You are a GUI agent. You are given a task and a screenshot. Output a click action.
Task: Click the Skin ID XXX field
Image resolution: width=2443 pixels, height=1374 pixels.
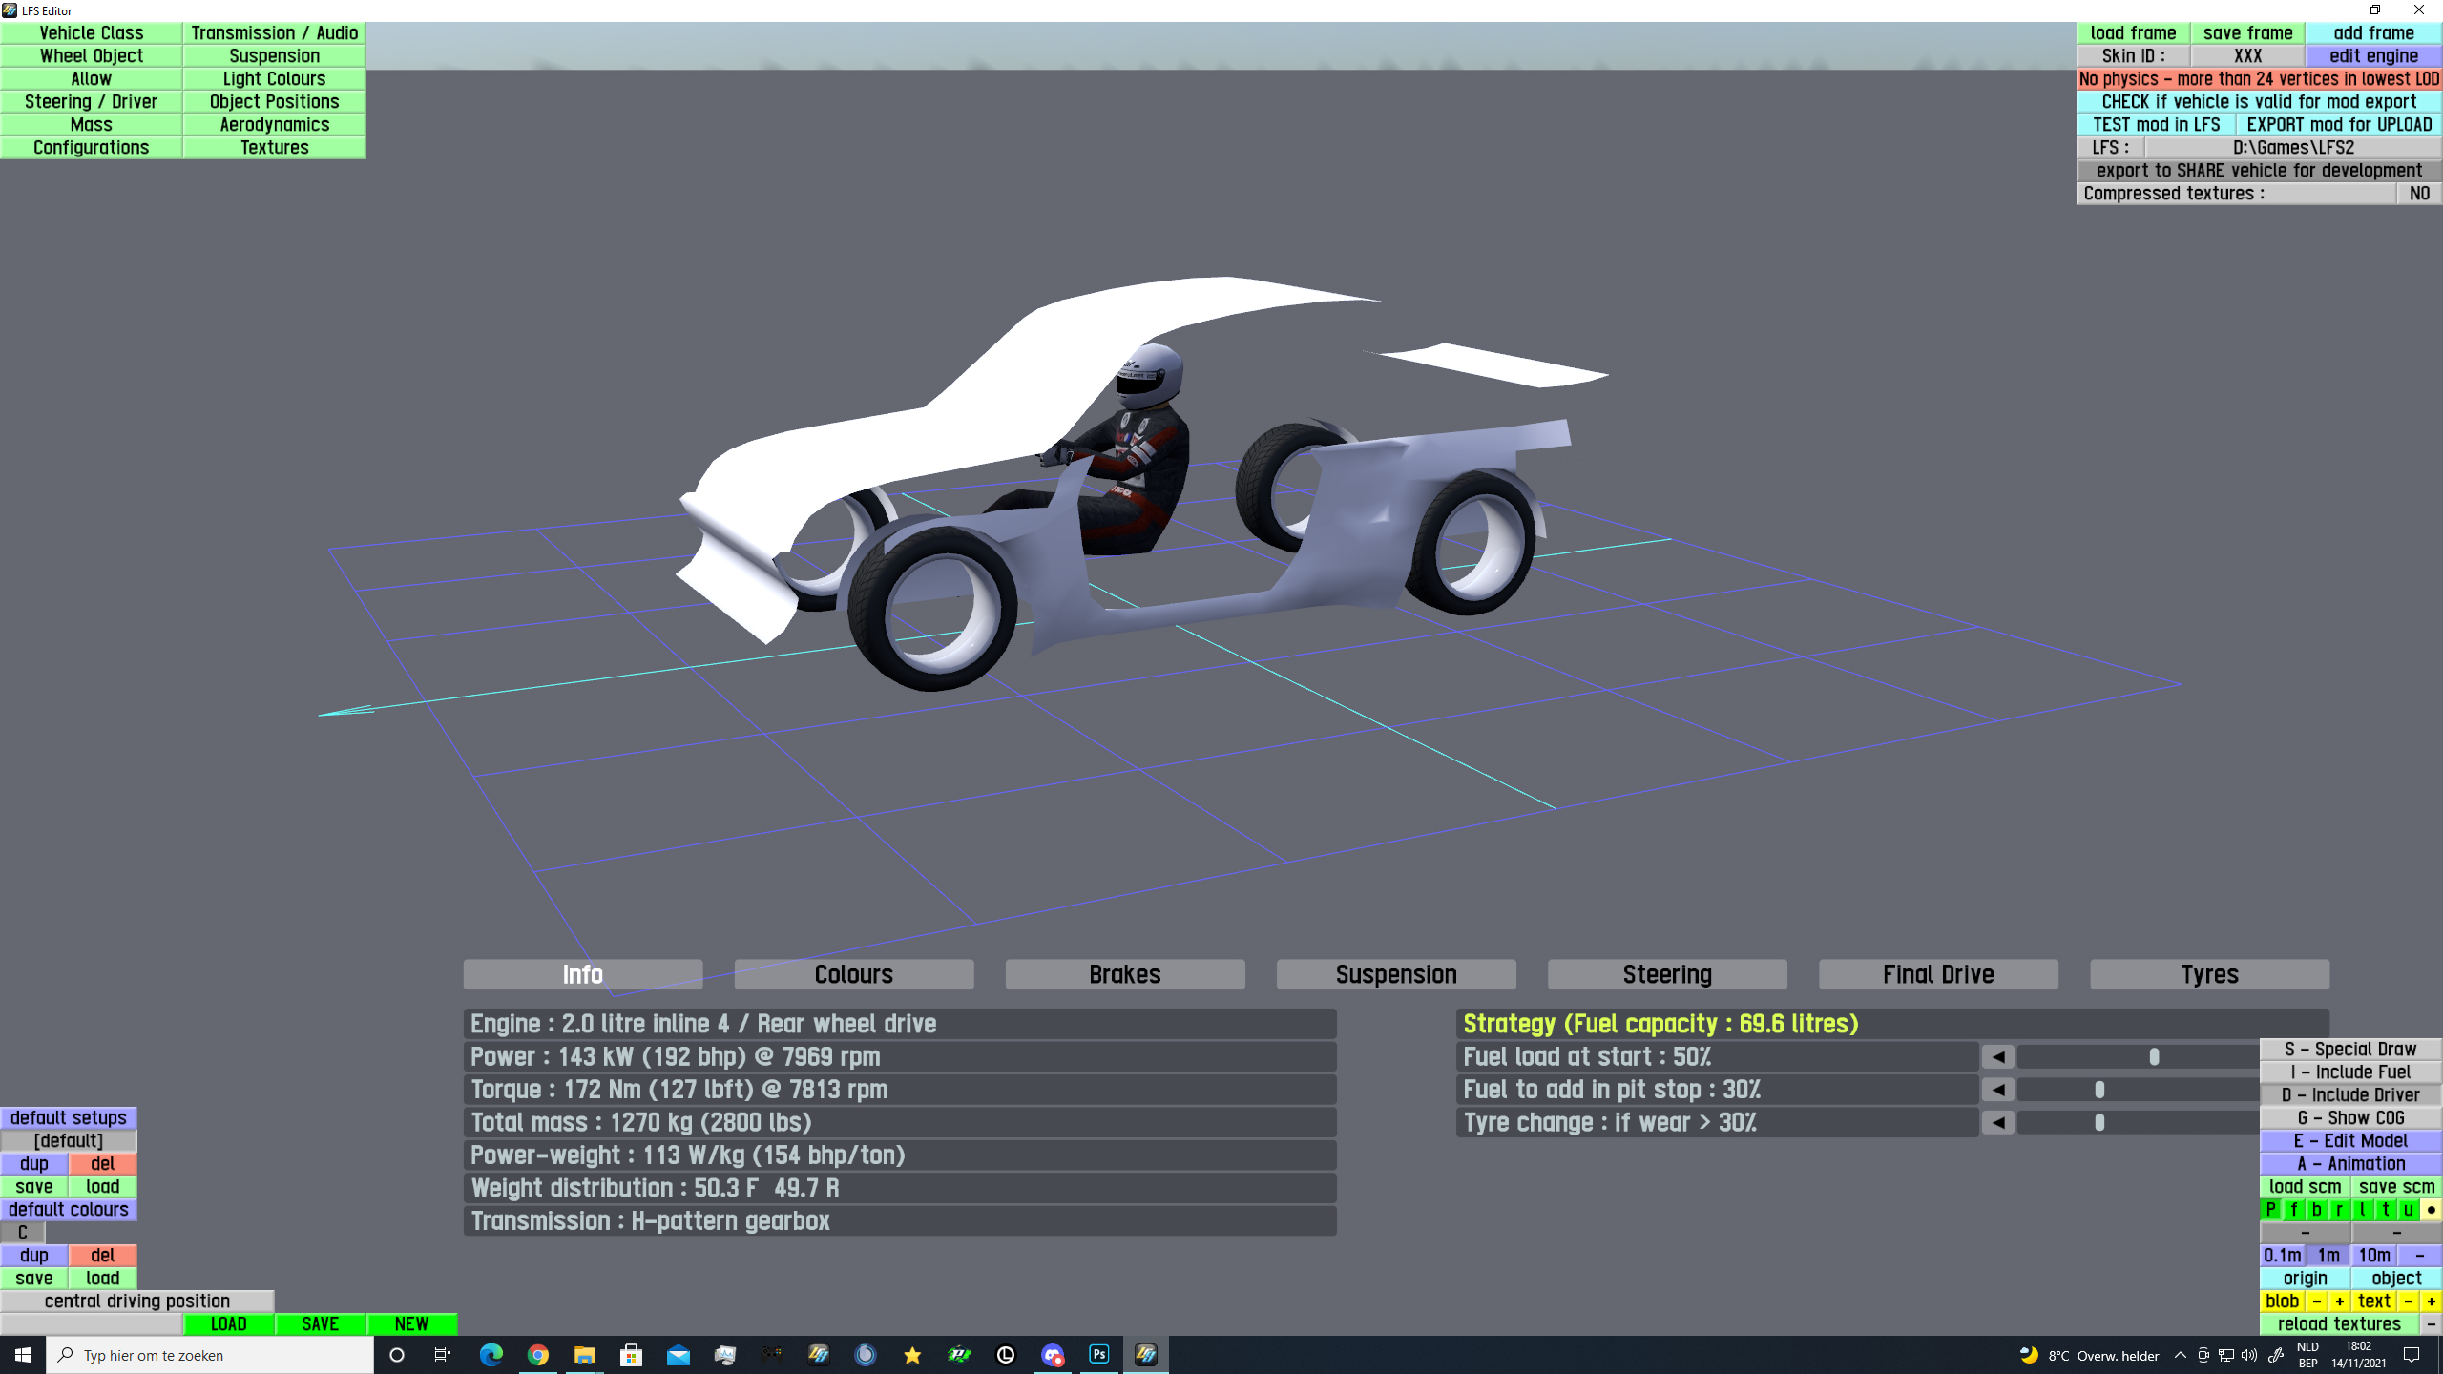click(x=2247, y=55)
